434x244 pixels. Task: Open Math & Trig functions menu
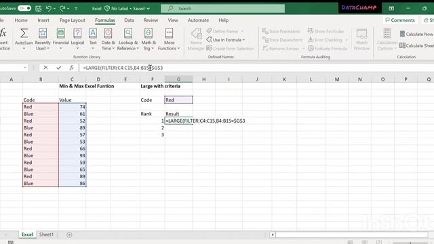click(x=149, y=39)
